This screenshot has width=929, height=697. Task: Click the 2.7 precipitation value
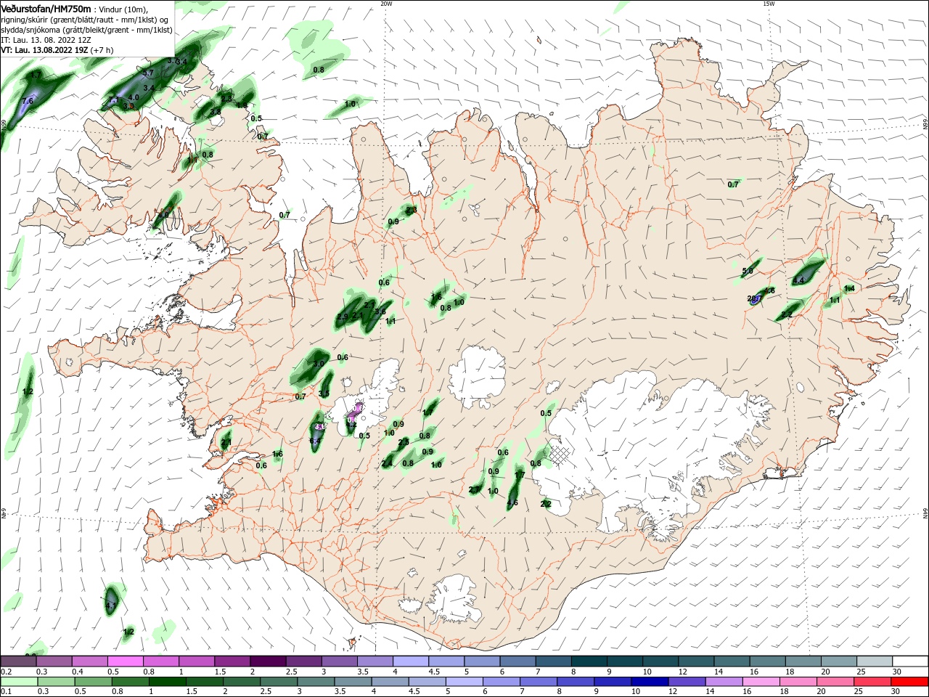click(x=474, y=490)
